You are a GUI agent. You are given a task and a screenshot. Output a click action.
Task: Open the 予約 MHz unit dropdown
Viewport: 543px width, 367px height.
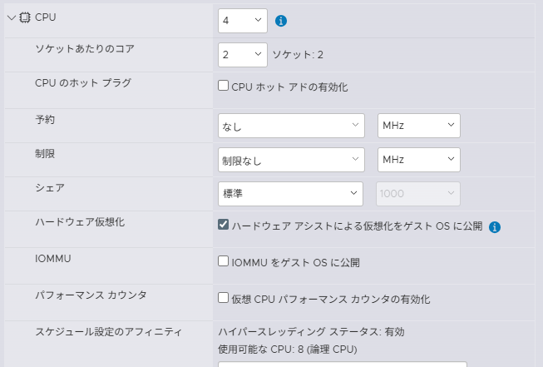pos(418,126)
